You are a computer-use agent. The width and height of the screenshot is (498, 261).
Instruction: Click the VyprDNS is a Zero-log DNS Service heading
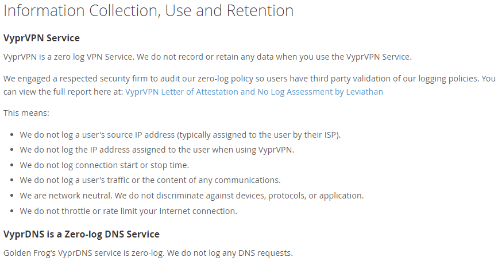[x=82, y=235]
